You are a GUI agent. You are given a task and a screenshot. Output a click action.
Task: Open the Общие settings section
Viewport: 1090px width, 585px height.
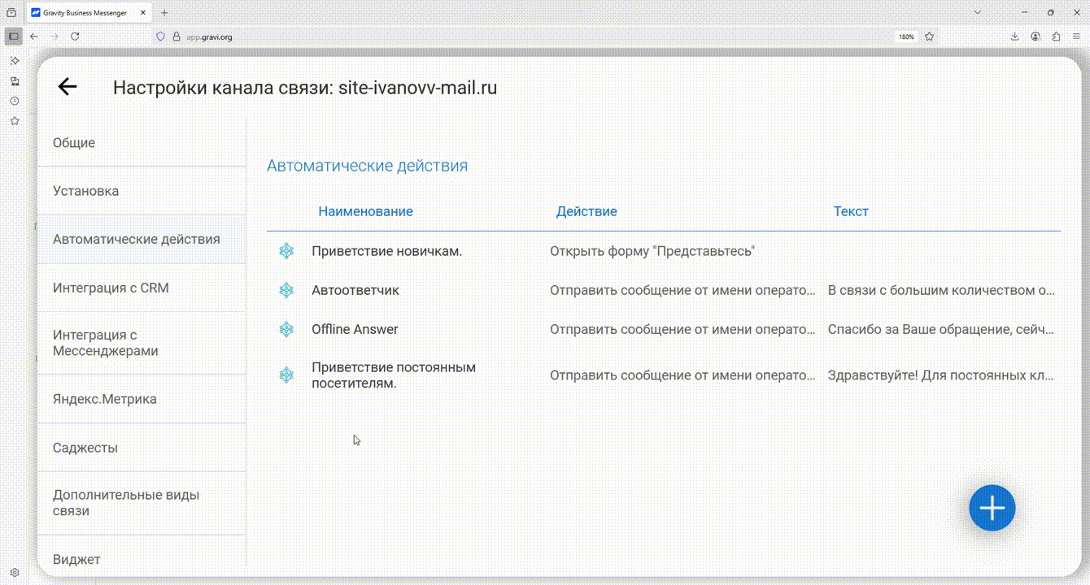[74, 143]
